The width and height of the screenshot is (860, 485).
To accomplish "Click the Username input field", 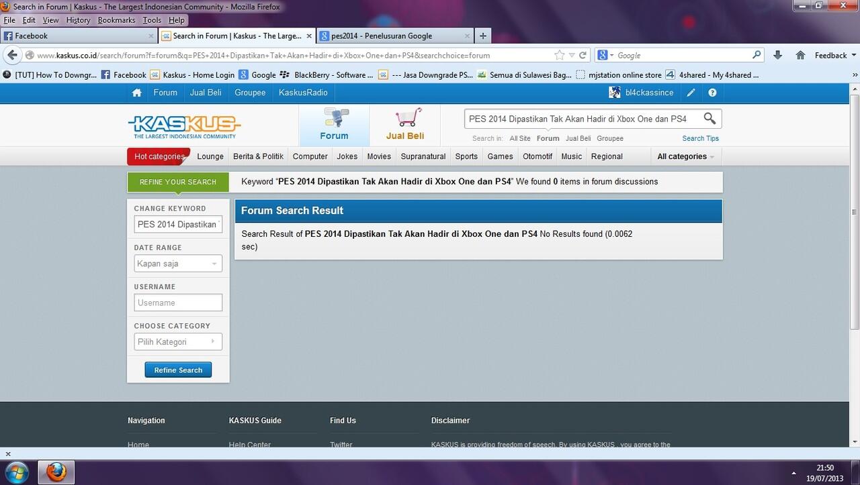I will 178,303.
